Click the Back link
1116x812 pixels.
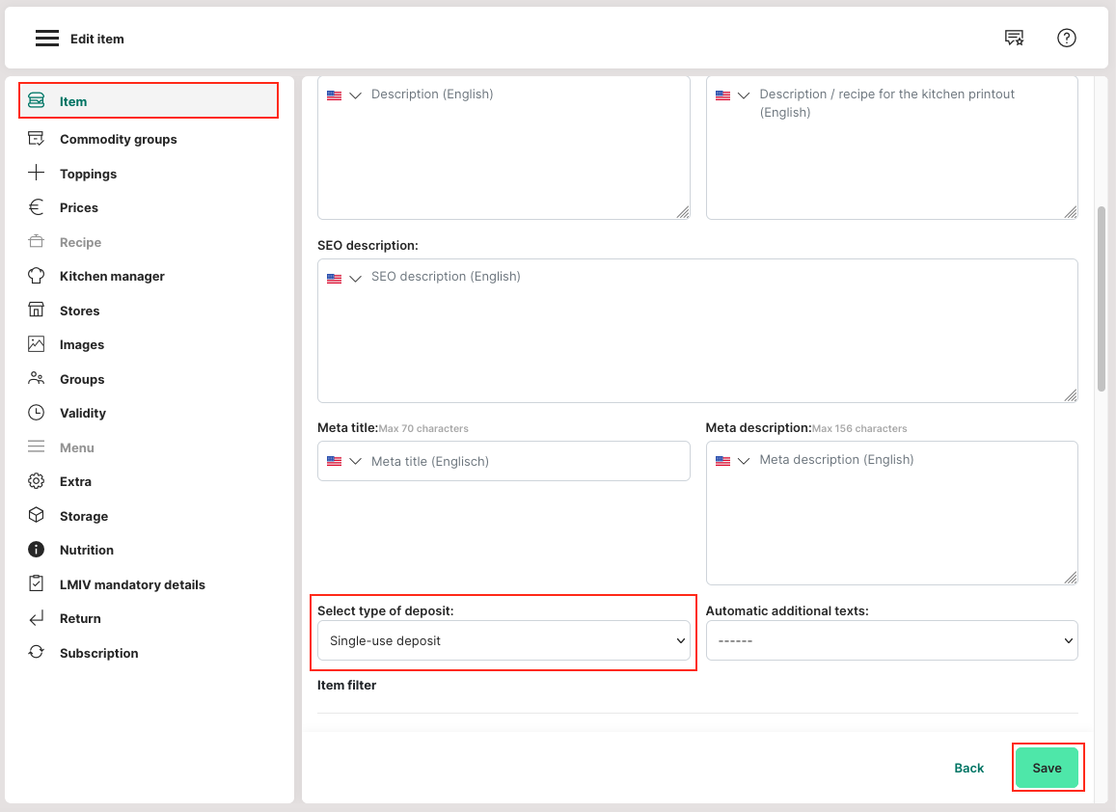click(968, 768)
